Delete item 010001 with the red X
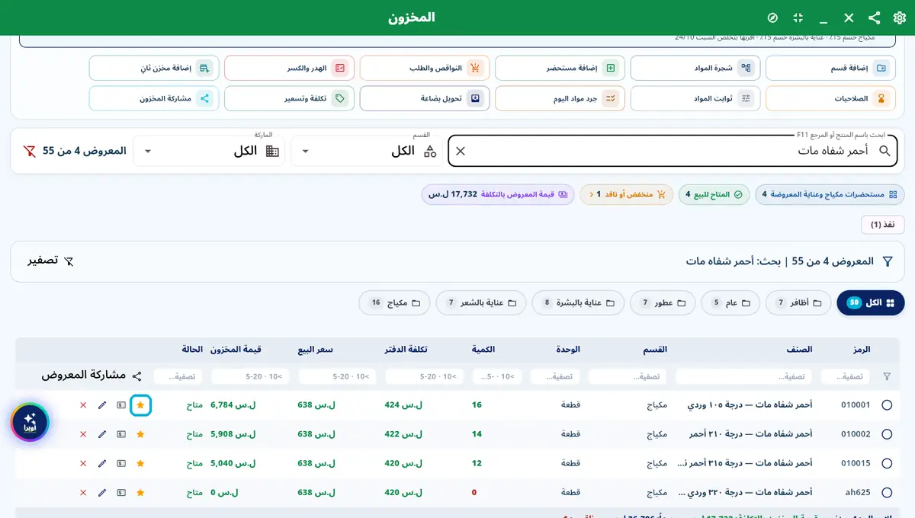The width and height of the screenshot is (915, 518). click(x=83, y=405)
